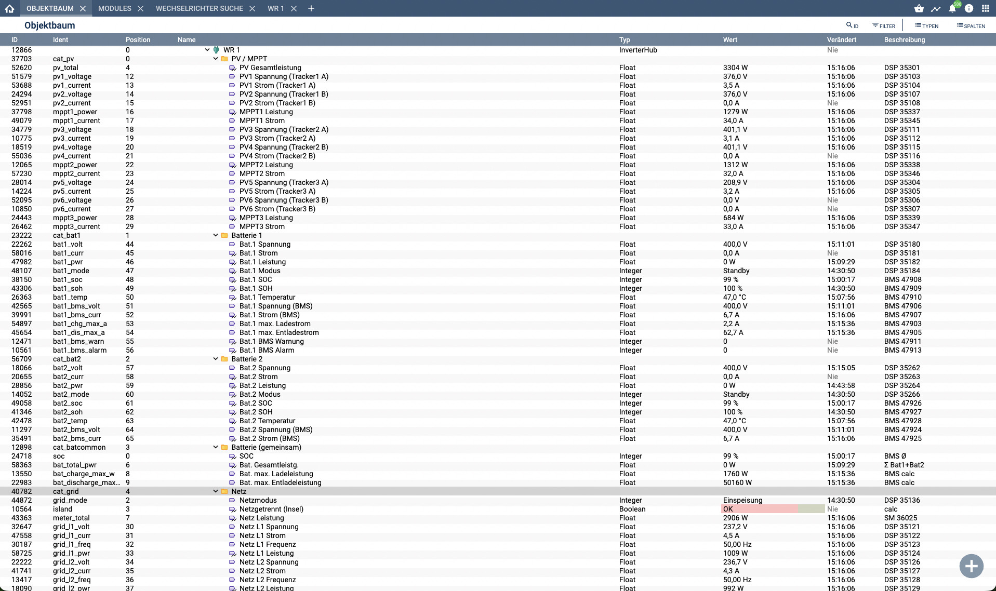Viewport: 996px width, 591px height.
Task: Open the SPALTEN columns tool
Action: (x=971, y=25)
